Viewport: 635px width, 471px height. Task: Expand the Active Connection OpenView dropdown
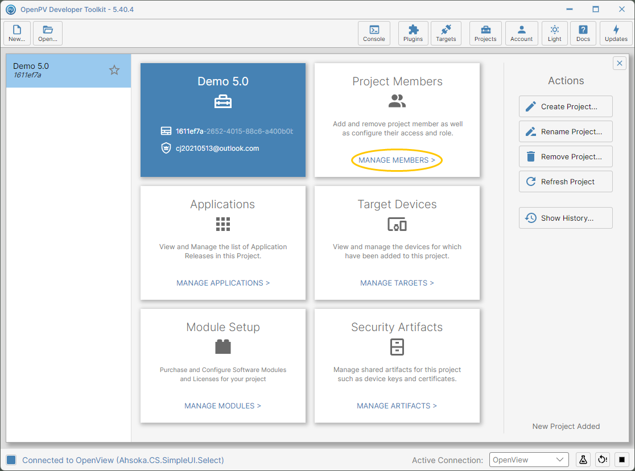pos(529,460)
